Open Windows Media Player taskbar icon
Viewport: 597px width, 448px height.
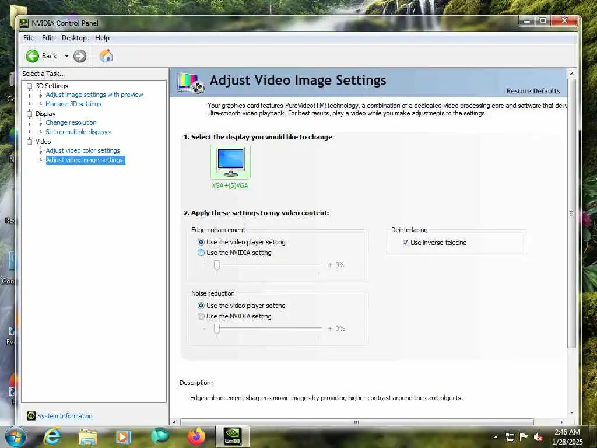(x=123, y=437)
